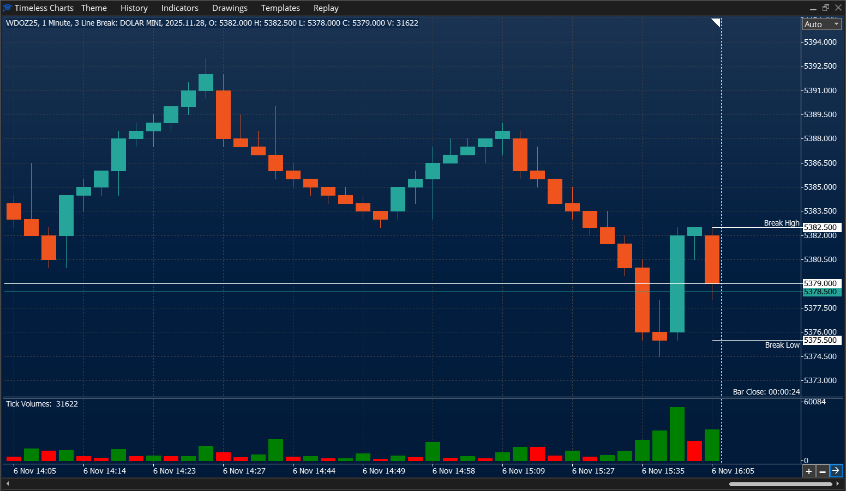Click the left scroll arrow on chart scrollbar

tap(8, 483)
